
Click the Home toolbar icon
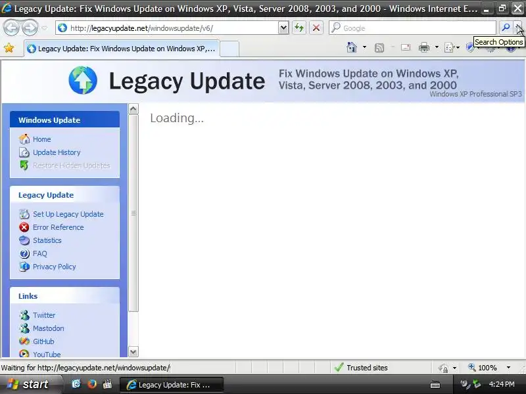pos(352,47)
